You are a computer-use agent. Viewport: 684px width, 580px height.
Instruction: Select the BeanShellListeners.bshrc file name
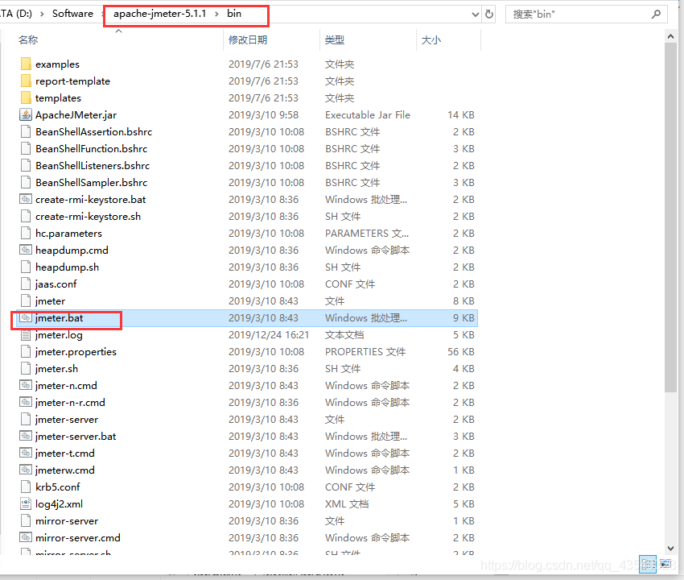(x=93, y=165)
